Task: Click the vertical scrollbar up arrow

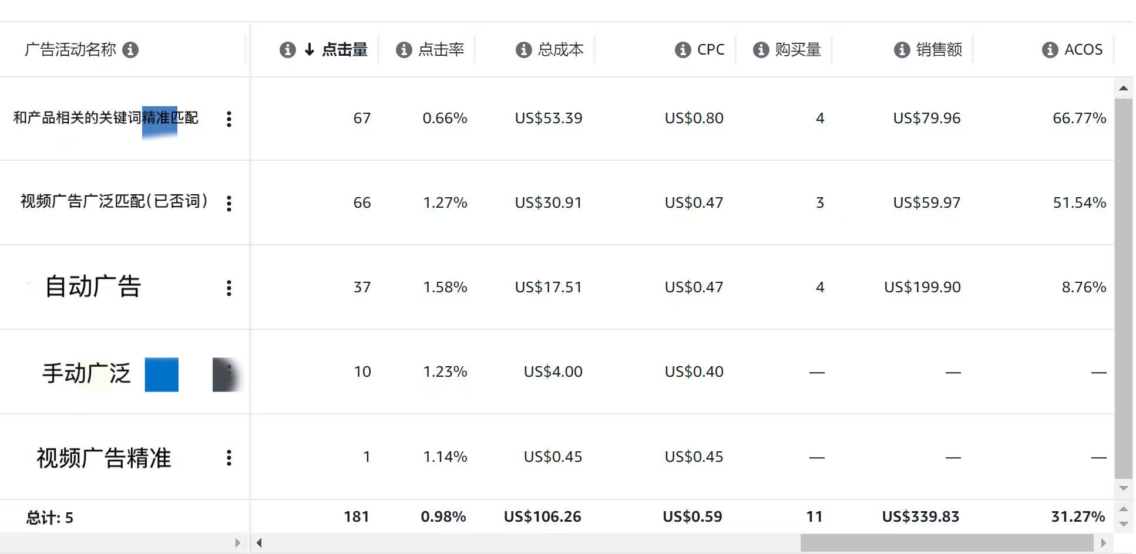Action: pyautogui.click(x=1123, y=89)
